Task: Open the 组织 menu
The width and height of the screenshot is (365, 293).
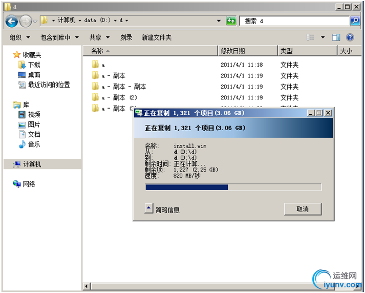Action: tap(19, 37)
